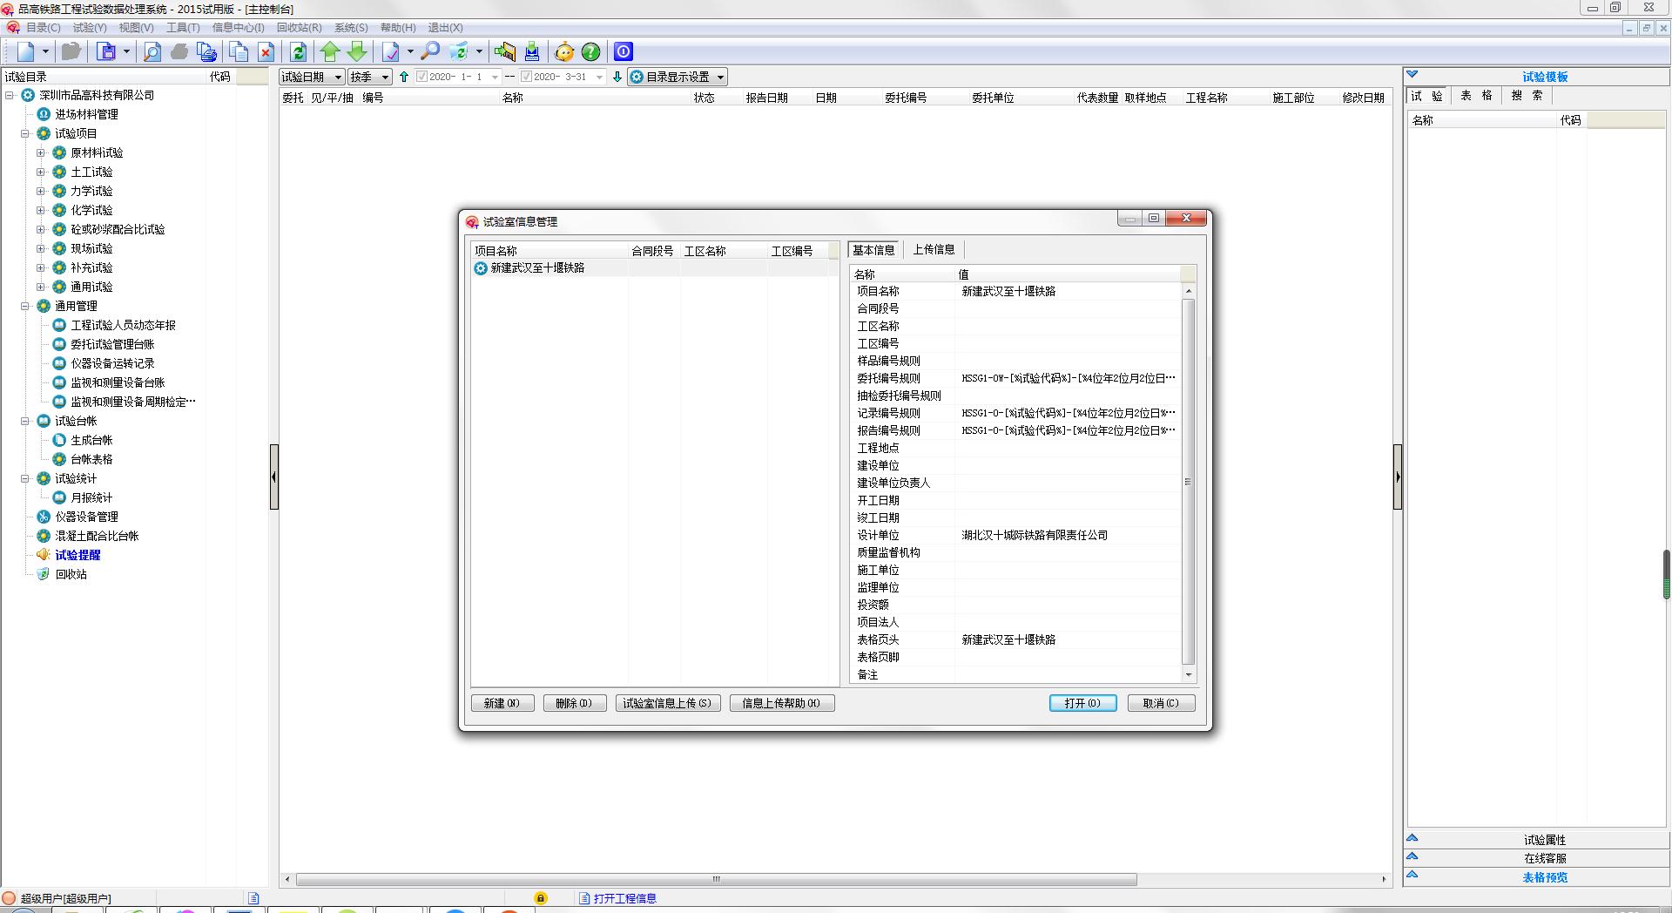This screenshot has height=913, width=1672.
Task: Click the print preview magnifier icon
Action: point(152,51)
